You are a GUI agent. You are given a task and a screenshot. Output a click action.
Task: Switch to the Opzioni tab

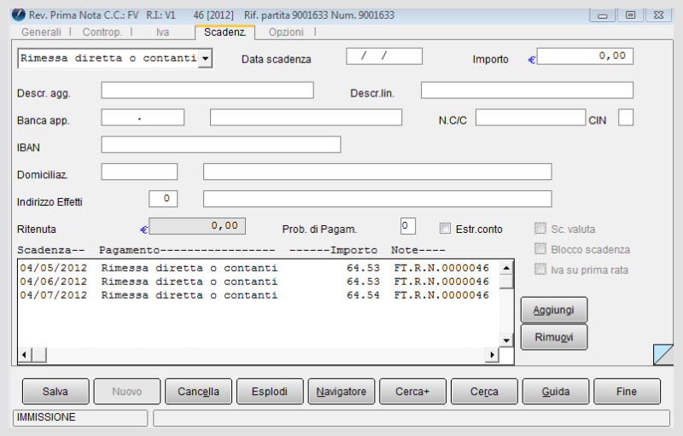[286, 32]
